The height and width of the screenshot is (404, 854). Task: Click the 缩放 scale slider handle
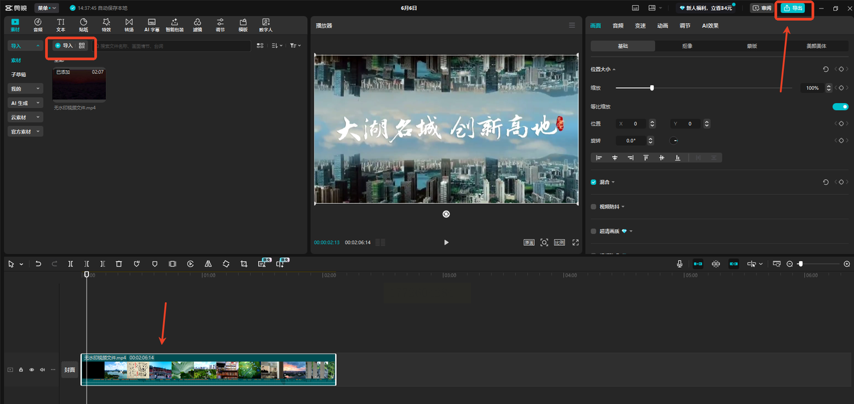tap(652, 88)
